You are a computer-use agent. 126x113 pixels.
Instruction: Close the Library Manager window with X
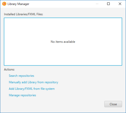[x=120, y=4]
